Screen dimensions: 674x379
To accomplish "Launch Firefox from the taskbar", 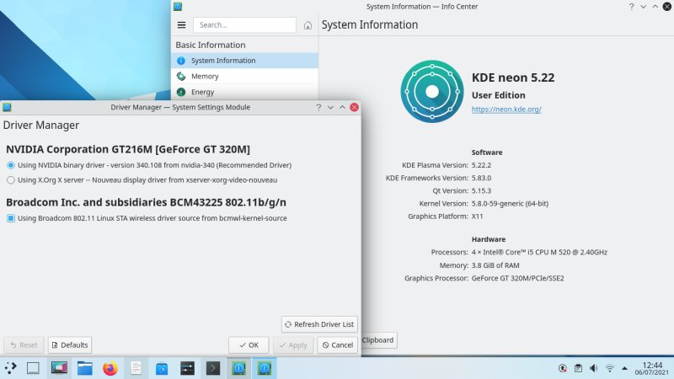I will pyautogui.click(x=110, y=368).
